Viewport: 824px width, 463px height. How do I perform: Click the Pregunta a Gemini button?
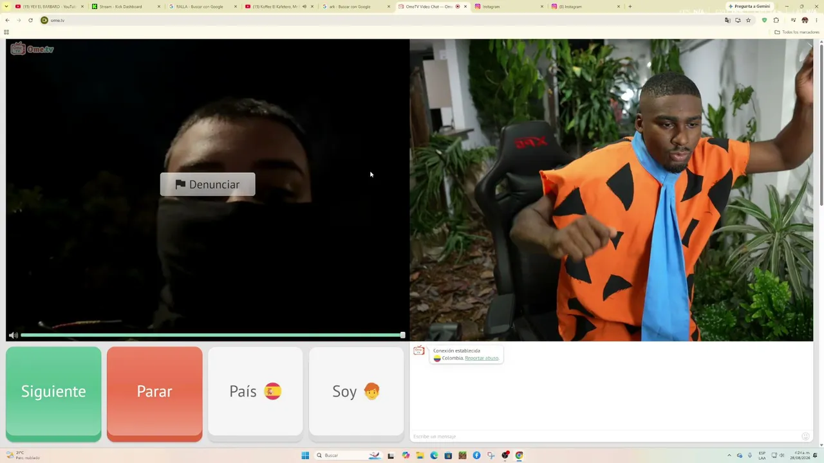tap(749, 6)
